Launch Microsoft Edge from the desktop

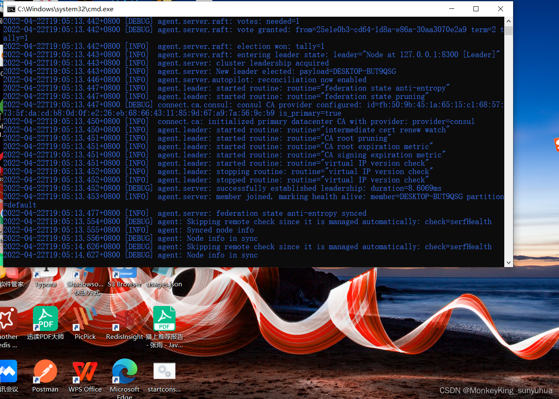124,371
